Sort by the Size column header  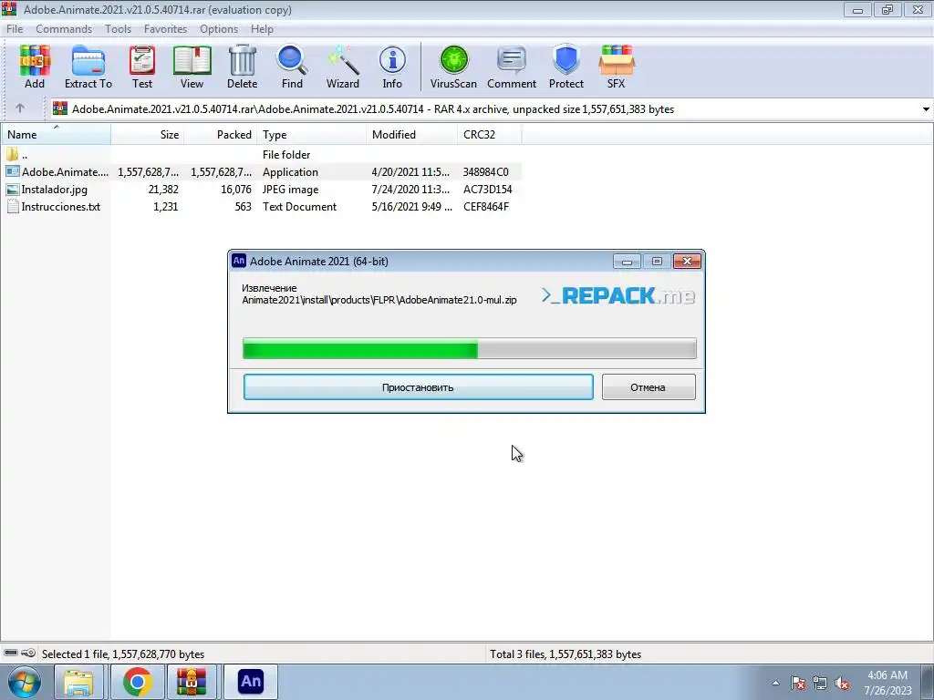pos(147,135)
